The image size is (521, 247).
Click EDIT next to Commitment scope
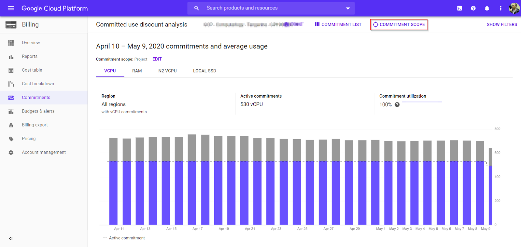click(x=157, y=59)
